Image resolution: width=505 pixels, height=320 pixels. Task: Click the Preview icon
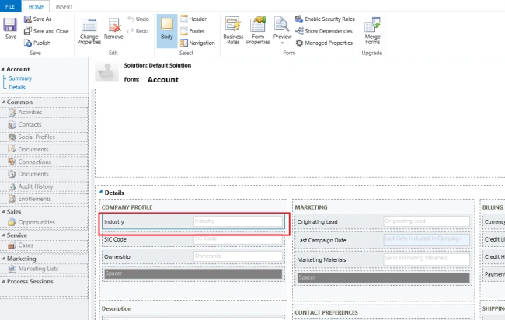pos(282,25)
